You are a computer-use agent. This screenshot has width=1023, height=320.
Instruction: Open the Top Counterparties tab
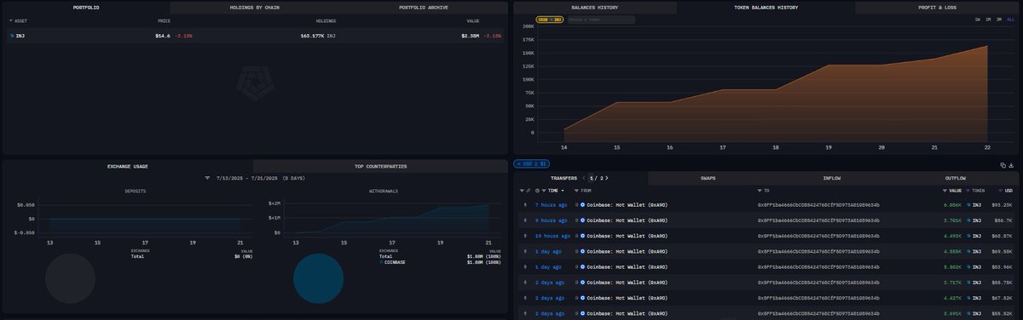[380, 166]
